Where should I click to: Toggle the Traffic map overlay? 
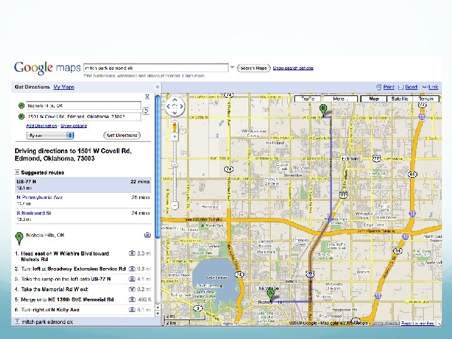[308, 99]
